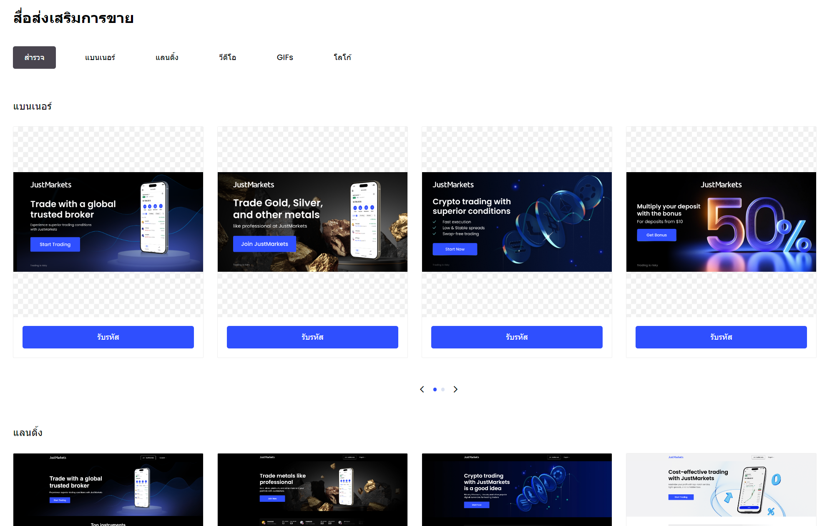The height and width of the screenshot is (526, 827).
Task: Get code for Crypto trading banner
Action: click(517, 337)
